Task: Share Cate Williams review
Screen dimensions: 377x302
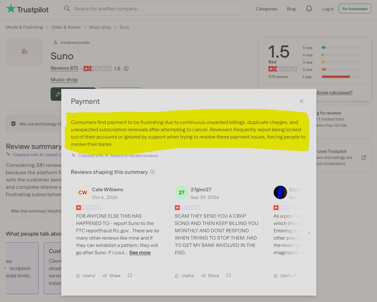Action: pos(112,276)
